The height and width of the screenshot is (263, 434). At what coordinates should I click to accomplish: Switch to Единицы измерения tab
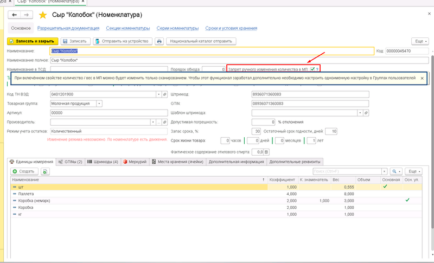tap(31, 162)
